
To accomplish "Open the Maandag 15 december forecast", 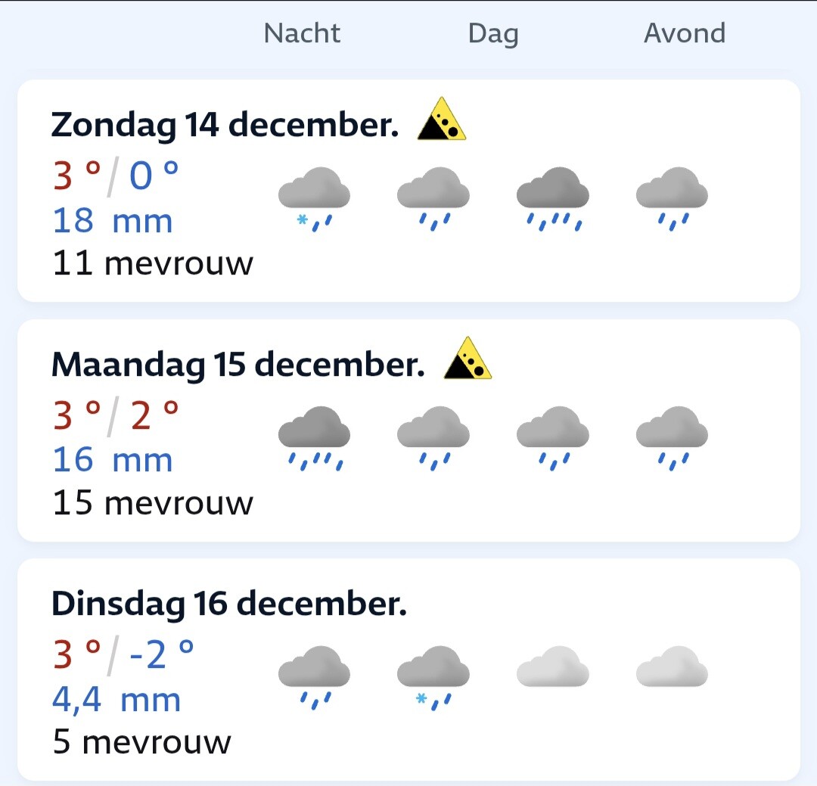I will [x=238, y=365].
